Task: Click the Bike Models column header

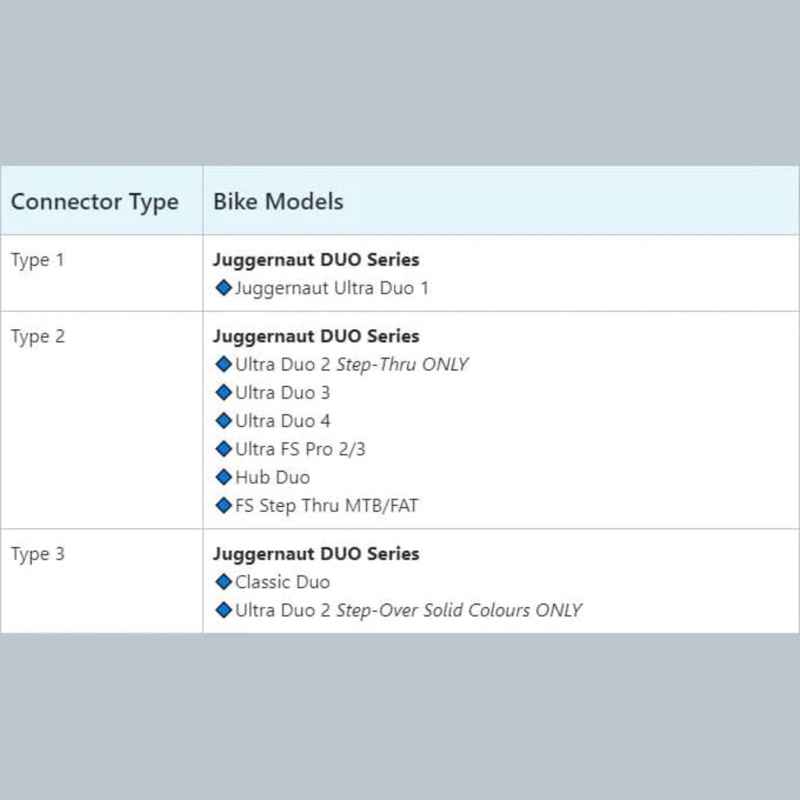Action: (278, 202)
